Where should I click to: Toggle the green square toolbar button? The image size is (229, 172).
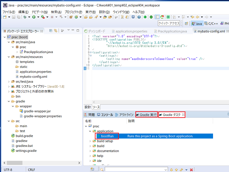168,17
